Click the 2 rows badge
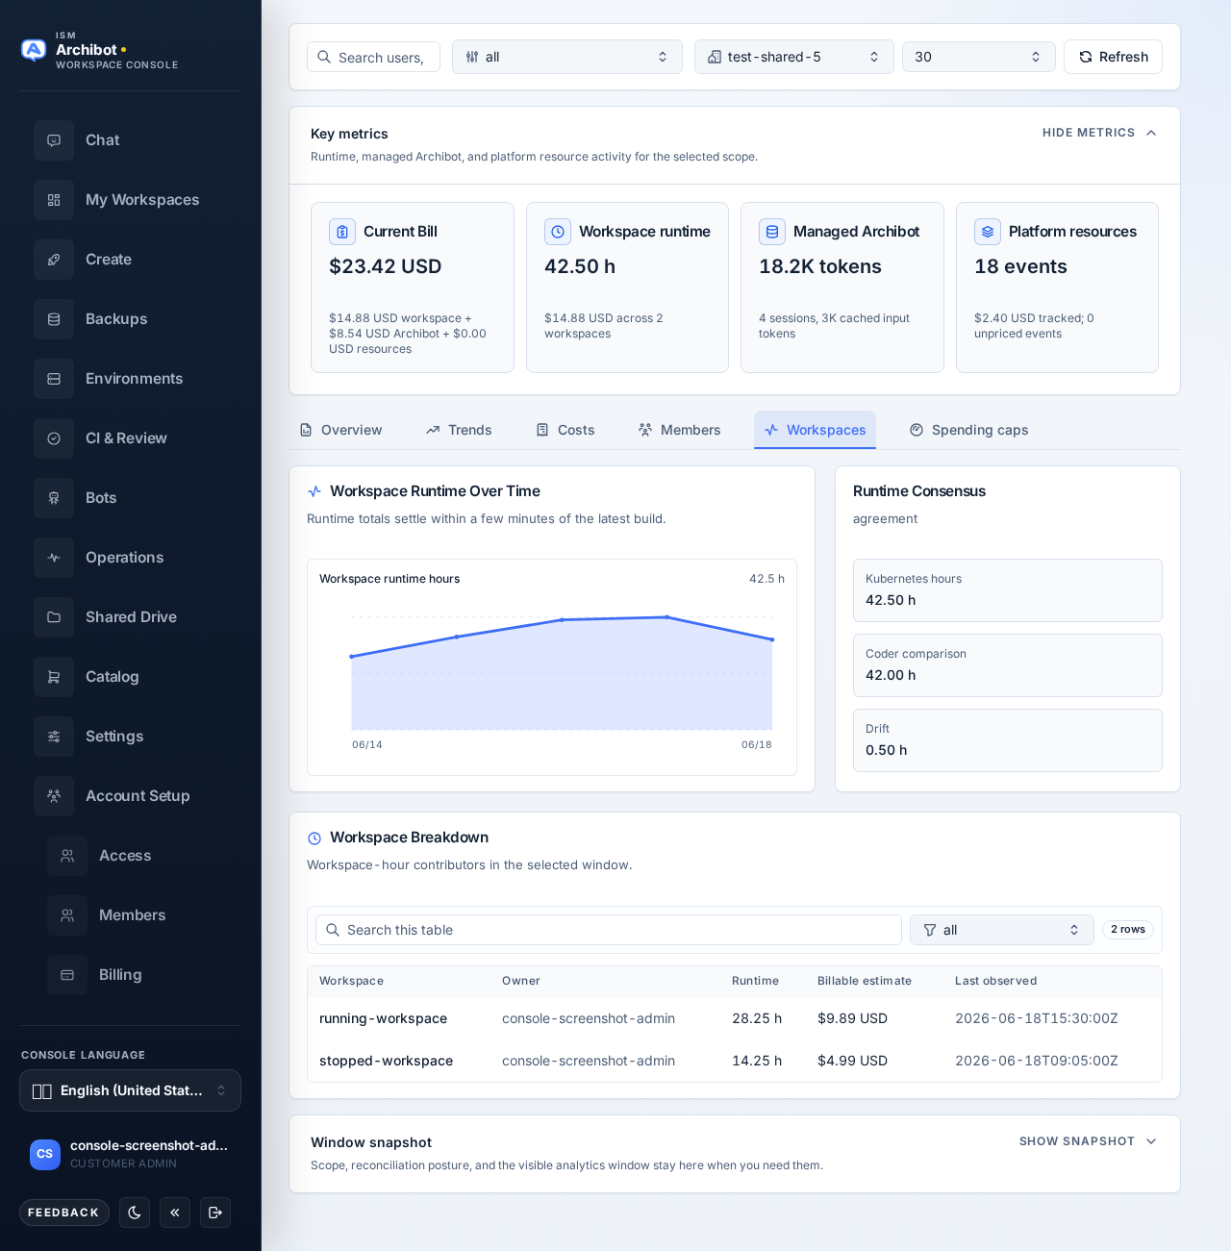1231x1251 pixels. click(x=1127, y=930)
